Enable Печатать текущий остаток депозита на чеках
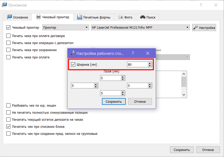 pyautogui.click(x=8, y=119)
